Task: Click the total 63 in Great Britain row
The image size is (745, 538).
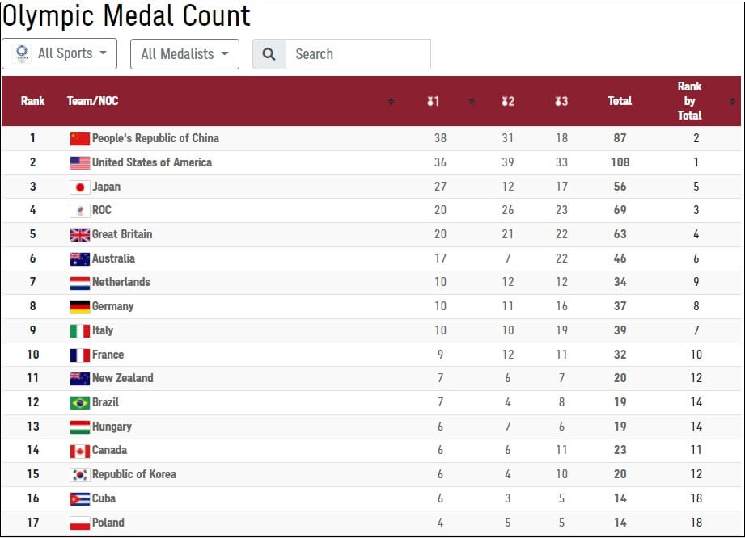Action: point(620,234)
